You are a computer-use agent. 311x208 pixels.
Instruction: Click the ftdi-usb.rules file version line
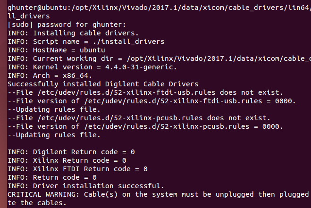pyautogui.click(x=152, y=101)
